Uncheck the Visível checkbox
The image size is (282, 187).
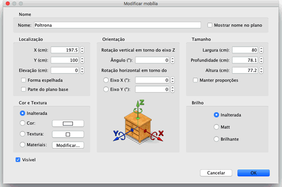pyautogui.click(x=18, y=160)
